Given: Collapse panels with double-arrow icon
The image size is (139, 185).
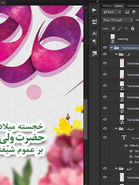Looking at the screenshot, I should [97, 1].
